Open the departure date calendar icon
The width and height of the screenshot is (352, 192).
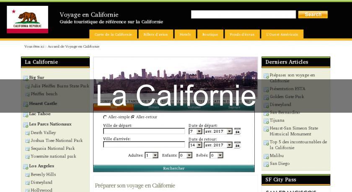237,131
